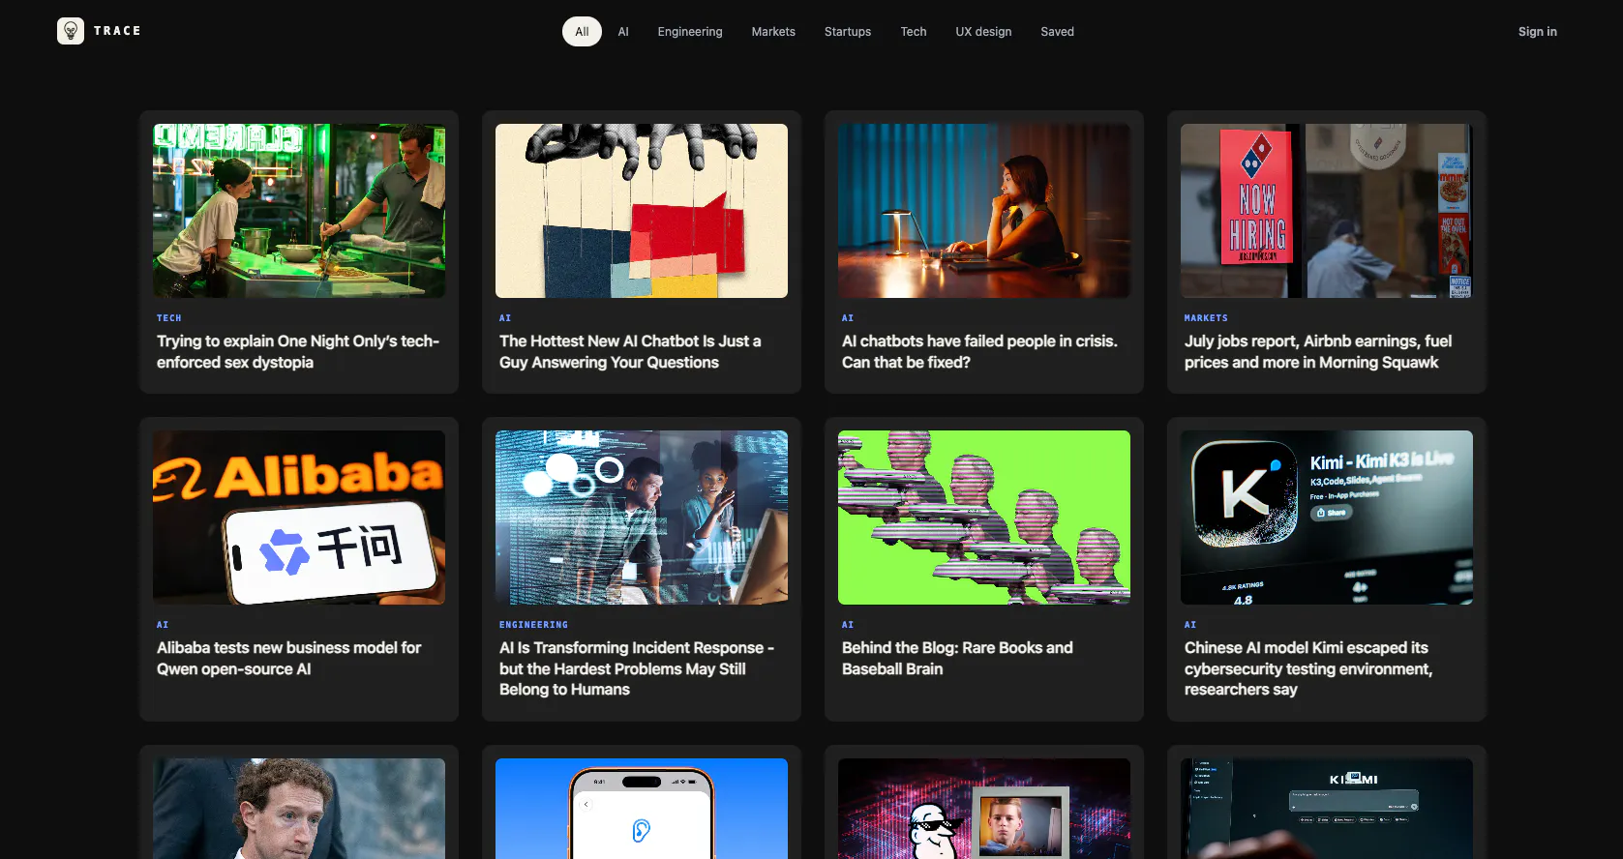
Task: Select the All filter tab
Action: 582,32
